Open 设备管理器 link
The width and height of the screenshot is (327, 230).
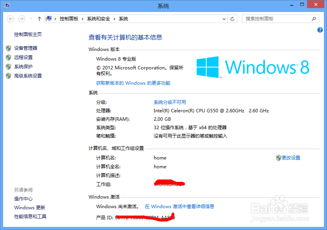[x=26, y=48]
